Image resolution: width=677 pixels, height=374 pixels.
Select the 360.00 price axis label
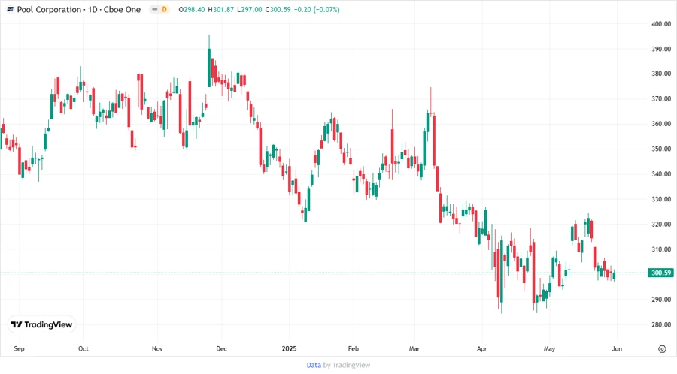[661, 124]
